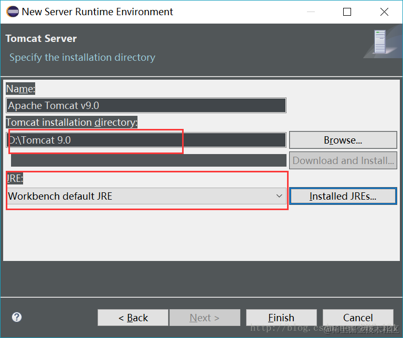Click Finish to create the runtime
Screen dimensions: 403x338
point(281,318)
